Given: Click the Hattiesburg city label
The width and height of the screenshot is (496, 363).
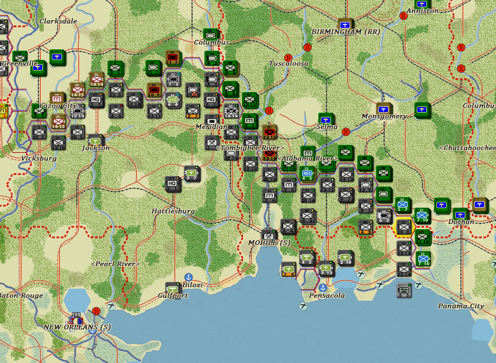Looking at the screenshot, I should [173, 211].
